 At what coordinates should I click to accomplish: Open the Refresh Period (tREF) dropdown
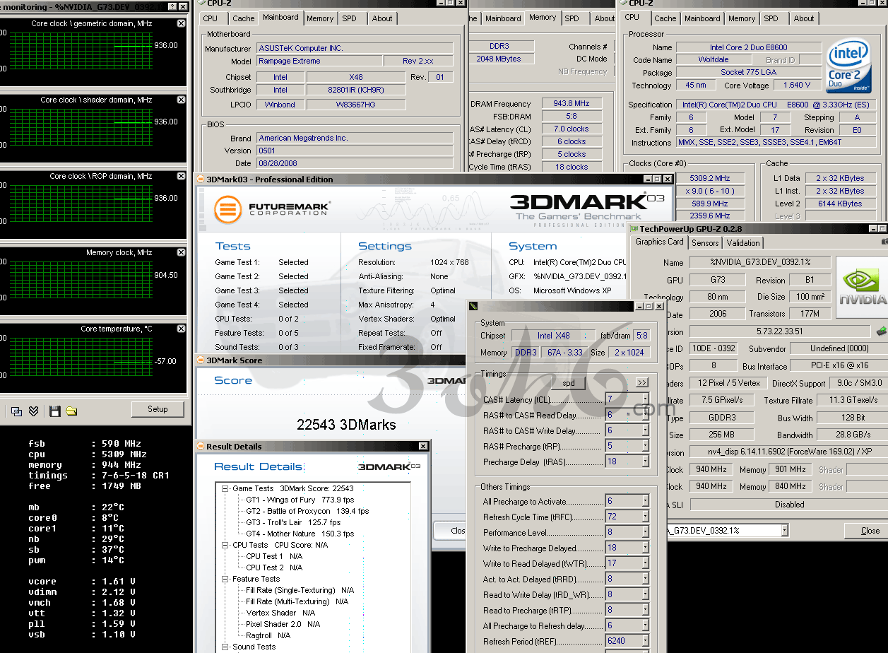coord(644,641)
